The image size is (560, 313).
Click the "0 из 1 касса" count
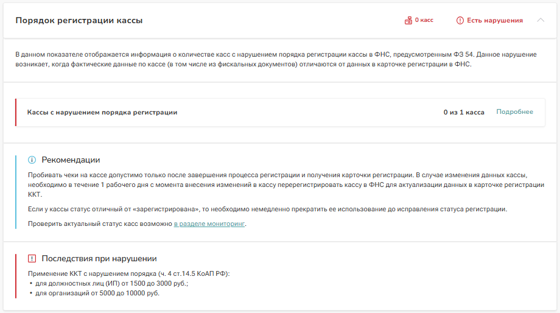click(x=464, y=113)
